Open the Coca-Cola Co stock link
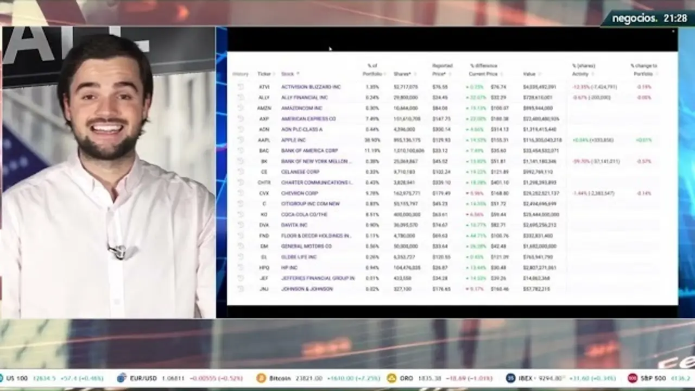This screenshot has width=695, height=391. point(304,215)
